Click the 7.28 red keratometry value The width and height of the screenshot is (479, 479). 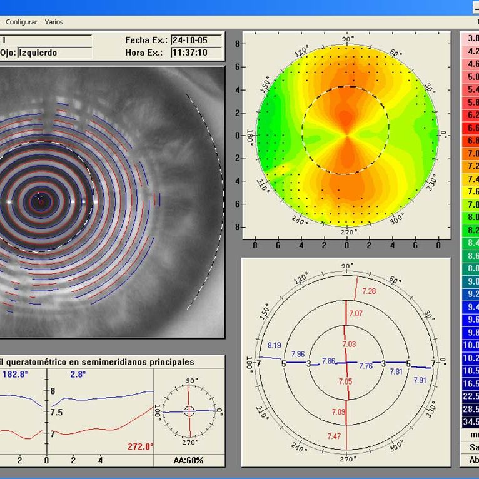tap(369, 291)
